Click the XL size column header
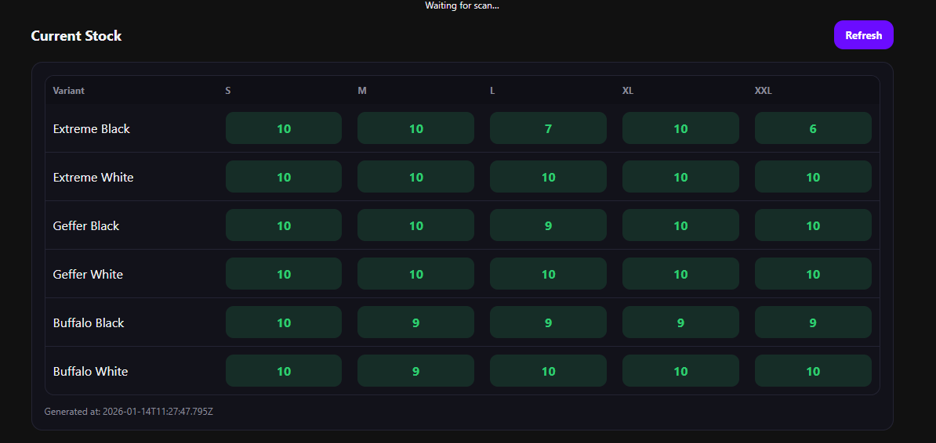Viewport: 936px width, 443px height. [628, 91]
